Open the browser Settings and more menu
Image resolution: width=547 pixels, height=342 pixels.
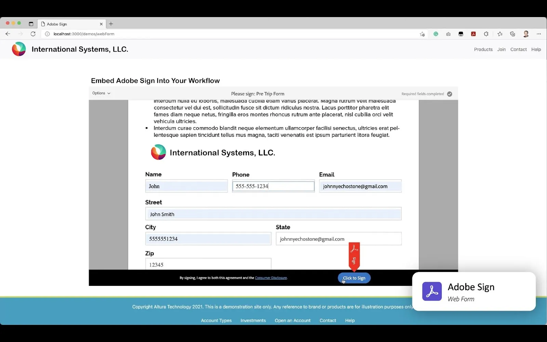click(539, 34)
